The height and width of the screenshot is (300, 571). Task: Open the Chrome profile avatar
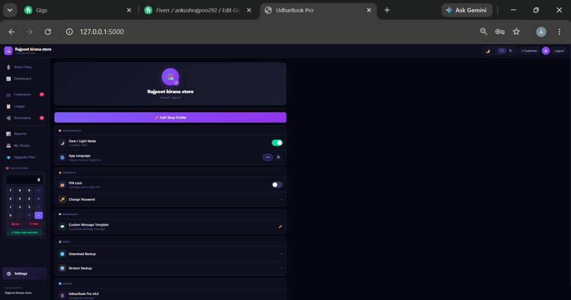(541, 32)
